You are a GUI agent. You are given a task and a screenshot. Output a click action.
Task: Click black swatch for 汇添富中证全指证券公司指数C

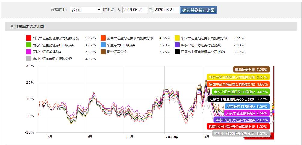(x=177, y=52)
